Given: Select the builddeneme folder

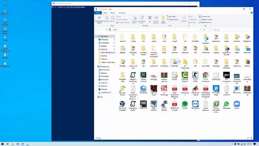Looking at the screenshot, I should pyautogui.click(x=133, y=50).
